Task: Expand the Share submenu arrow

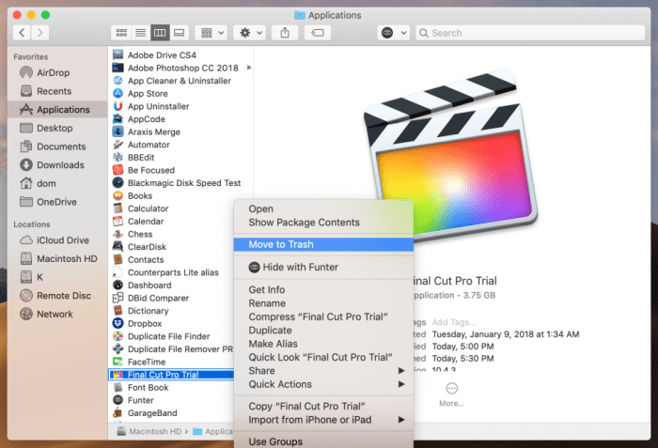Action: pos(402,370)
